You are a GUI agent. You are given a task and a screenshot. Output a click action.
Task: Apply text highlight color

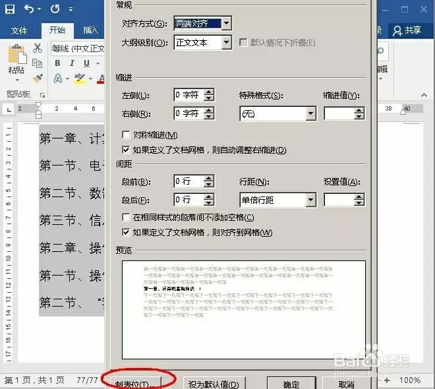point(80,78)
